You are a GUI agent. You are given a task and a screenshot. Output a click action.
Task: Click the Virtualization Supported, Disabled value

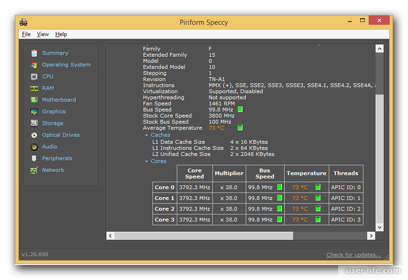tap(236, 91)
